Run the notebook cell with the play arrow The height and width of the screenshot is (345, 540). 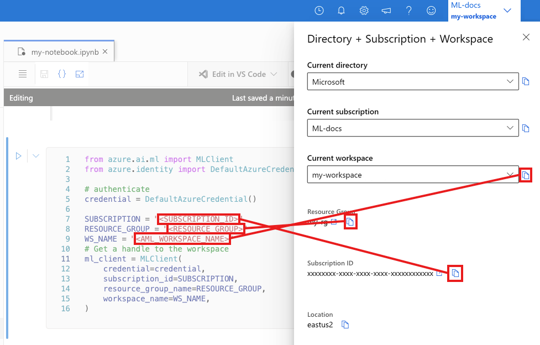pyautogui.click(x=18, y=155)
